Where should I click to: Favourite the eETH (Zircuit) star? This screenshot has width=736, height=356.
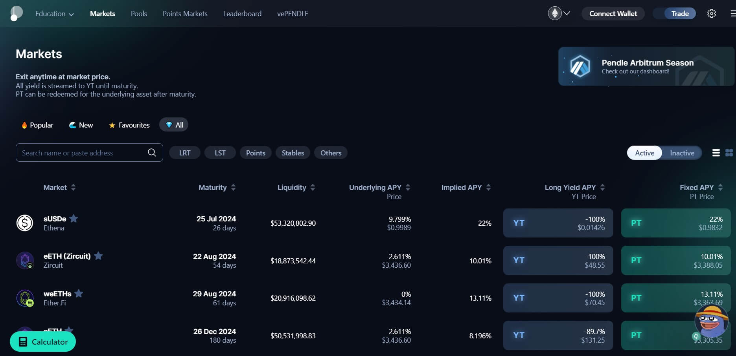point(98,256)
